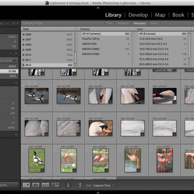Viewport: 194px width, 194px height.
Task: Filter by 18.0-70.0 mm f/3.5-4.5 lens
Action: pos(163,44)
